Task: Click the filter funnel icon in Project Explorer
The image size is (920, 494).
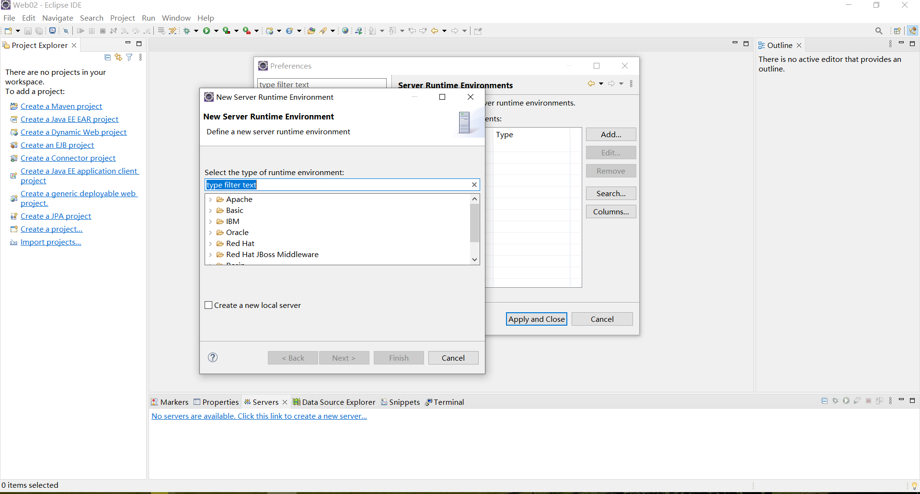Action: (129, 57)
